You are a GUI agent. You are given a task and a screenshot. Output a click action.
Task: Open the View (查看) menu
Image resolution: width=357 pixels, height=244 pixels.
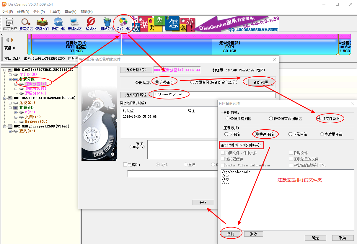71,12
